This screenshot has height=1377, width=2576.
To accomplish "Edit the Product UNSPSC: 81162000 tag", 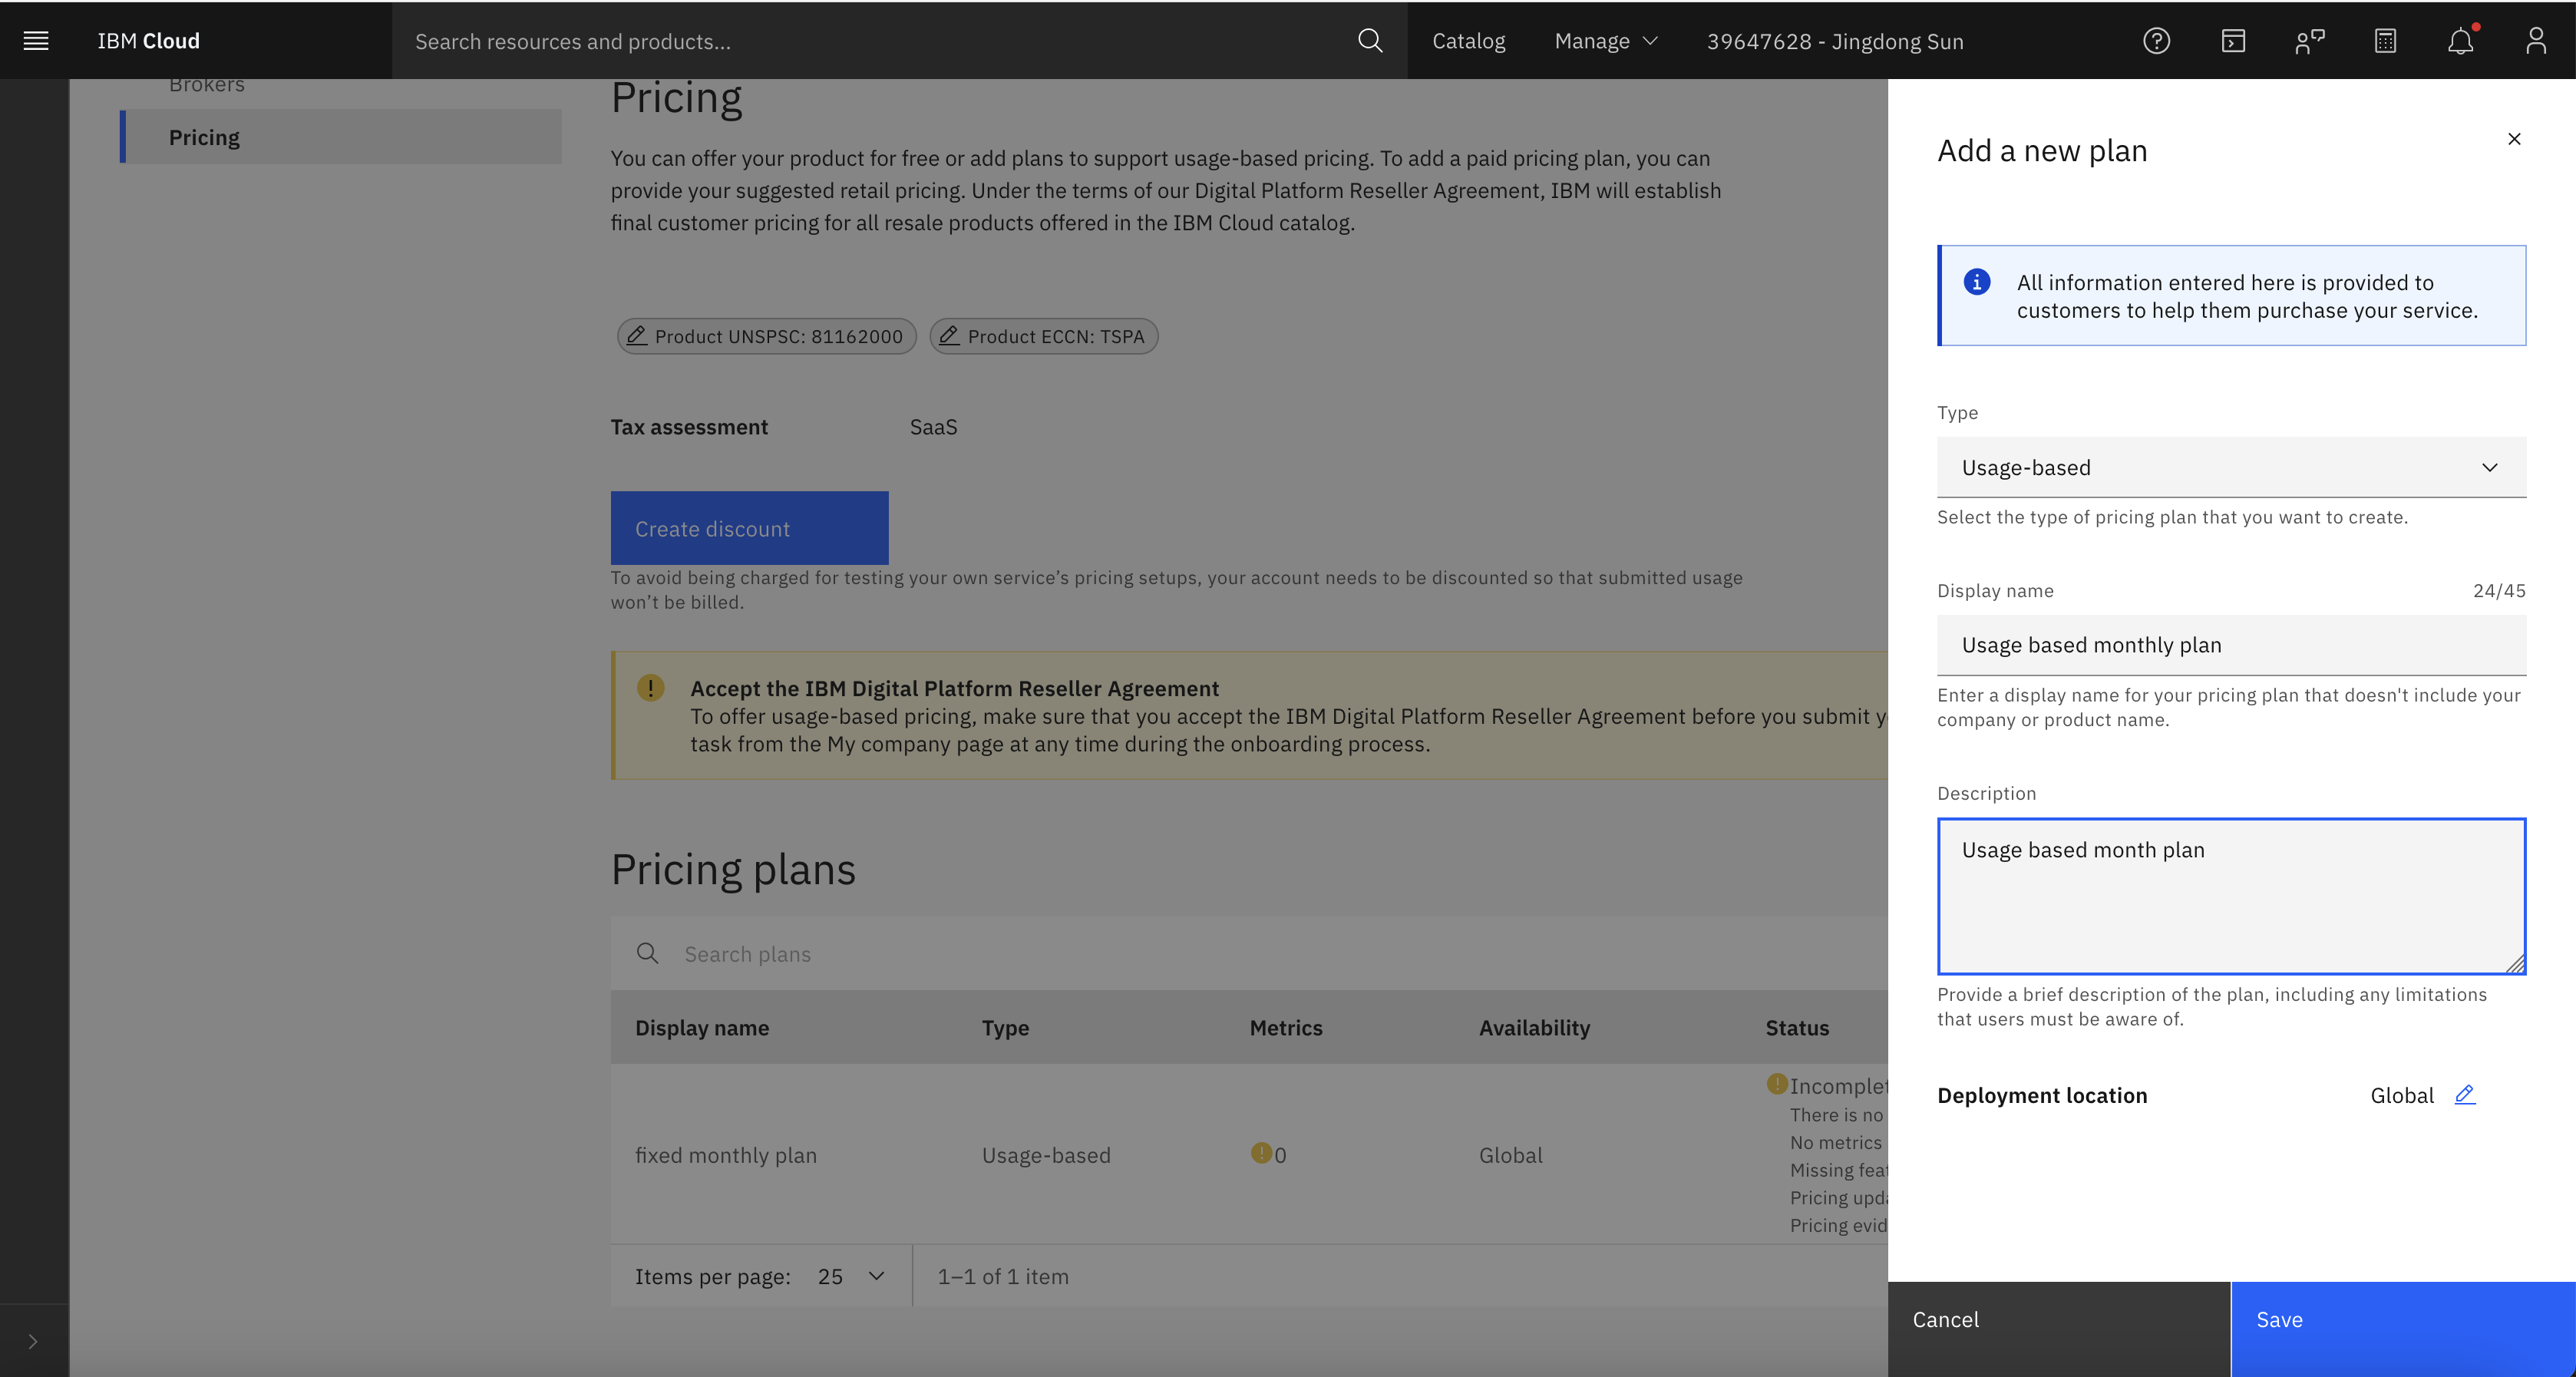I will coord(767,336).
